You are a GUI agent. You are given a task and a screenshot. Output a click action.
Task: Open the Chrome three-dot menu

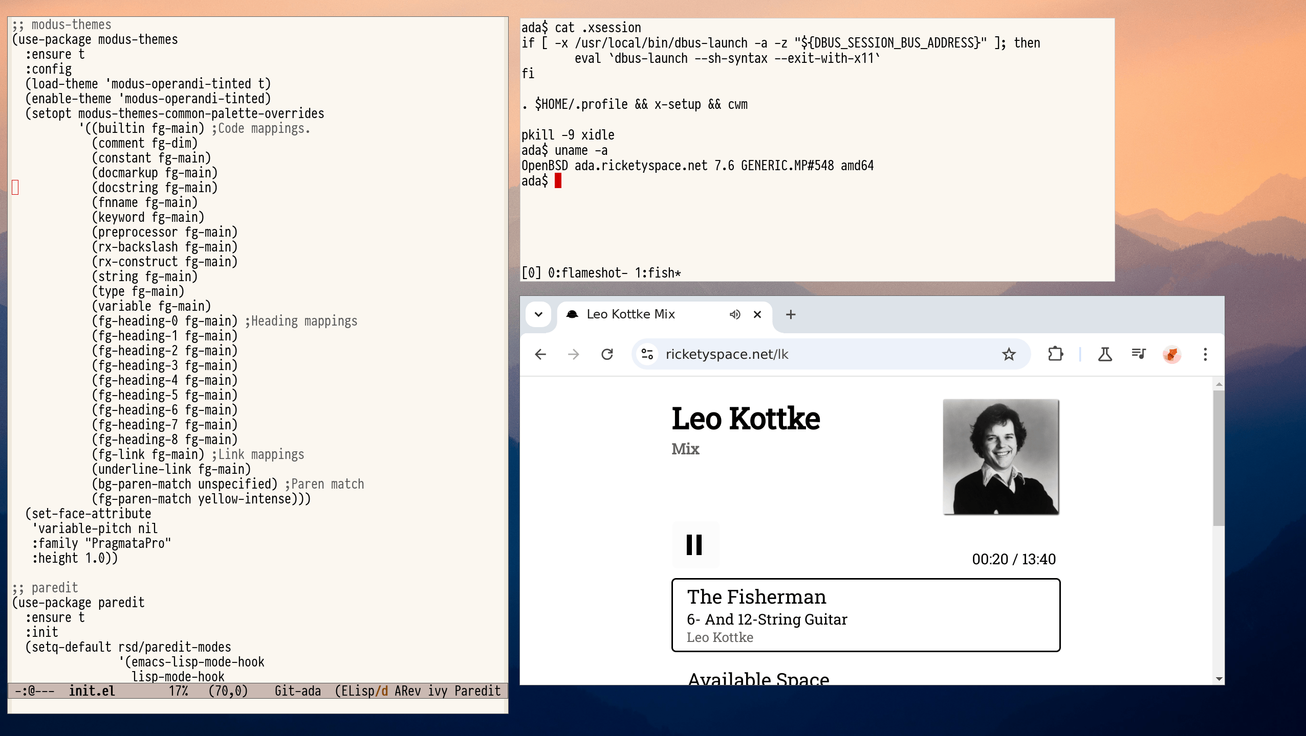pos(1205,354)
